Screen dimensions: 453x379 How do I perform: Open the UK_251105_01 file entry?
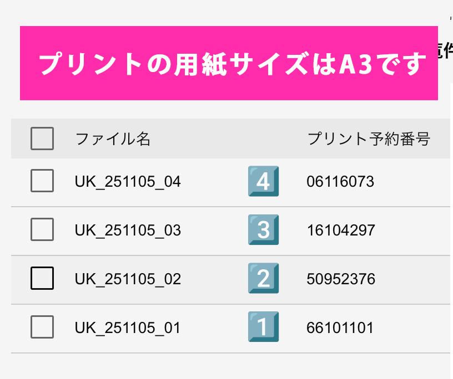(x=128, y=327)
